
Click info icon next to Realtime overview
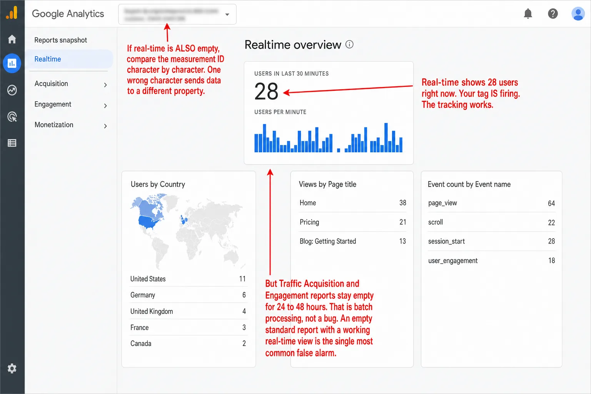pos(349,44)
